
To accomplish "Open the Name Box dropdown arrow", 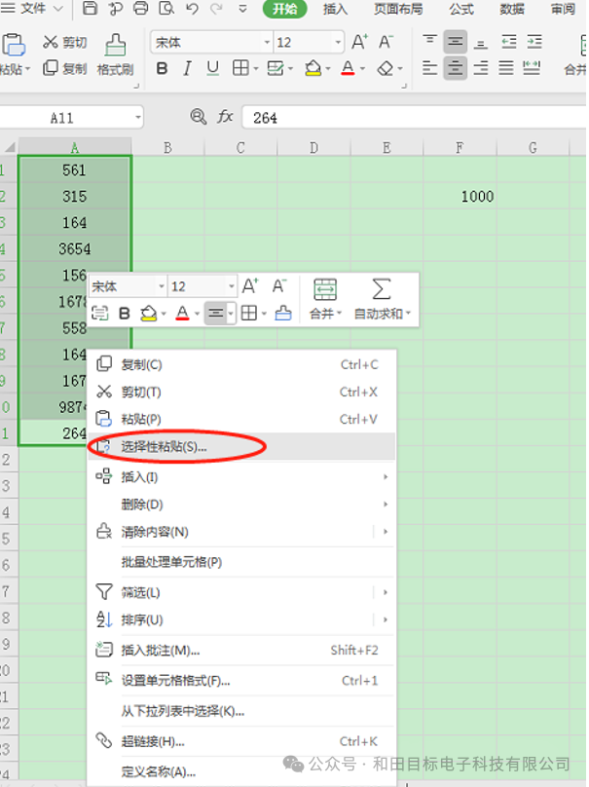I will [137, 118].
